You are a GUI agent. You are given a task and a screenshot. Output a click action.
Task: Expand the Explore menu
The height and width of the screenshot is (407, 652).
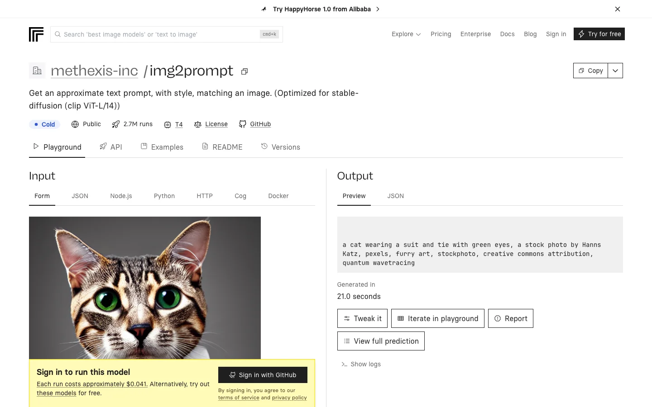(x=406, y=34)
